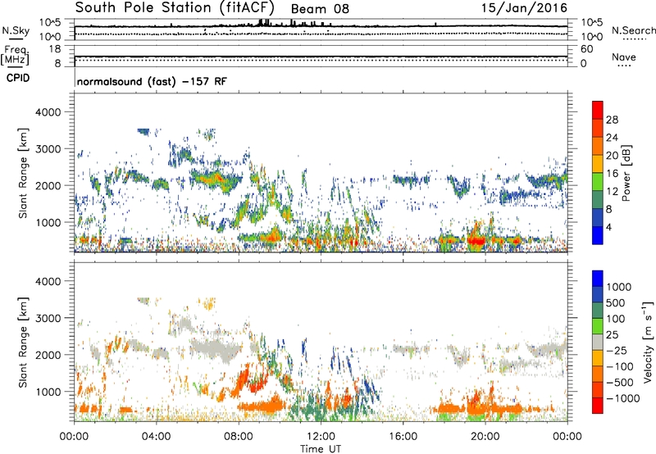The image size is (656, 454).
Task: Click the '4' label on the power colorbar
Action: 608,227
